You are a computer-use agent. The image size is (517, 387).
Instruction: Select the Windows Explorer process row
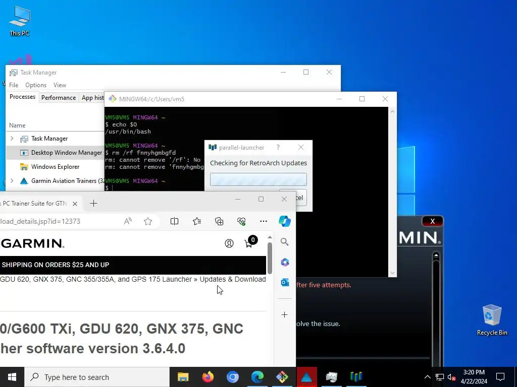coord(55,167)
